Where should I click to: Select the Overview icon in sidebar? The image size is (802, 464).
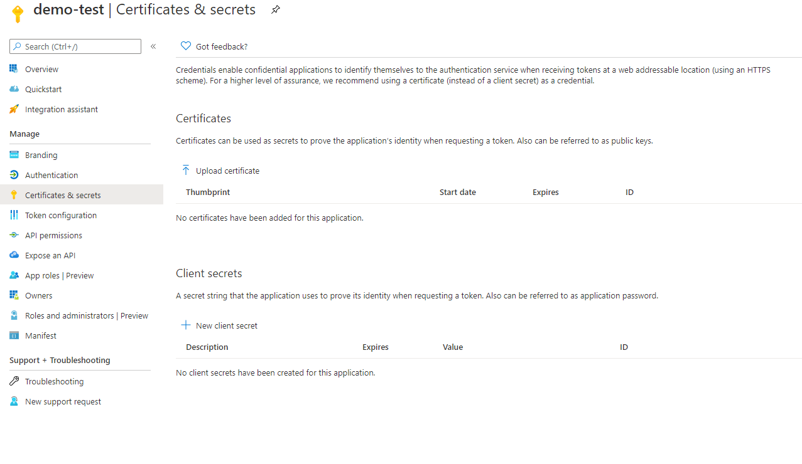coord(14,69)
